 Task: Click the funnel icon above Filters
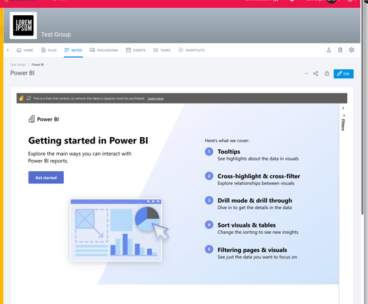pos(343,116)
